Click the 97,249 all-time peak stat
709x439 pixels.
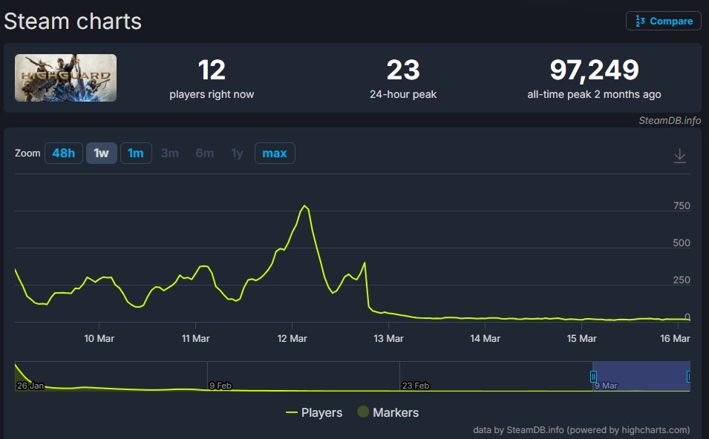594,79
